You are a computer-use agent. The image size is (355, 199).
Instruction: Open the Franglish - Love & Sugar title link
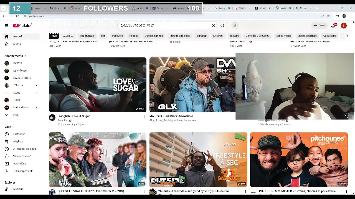tap(74, 116)
